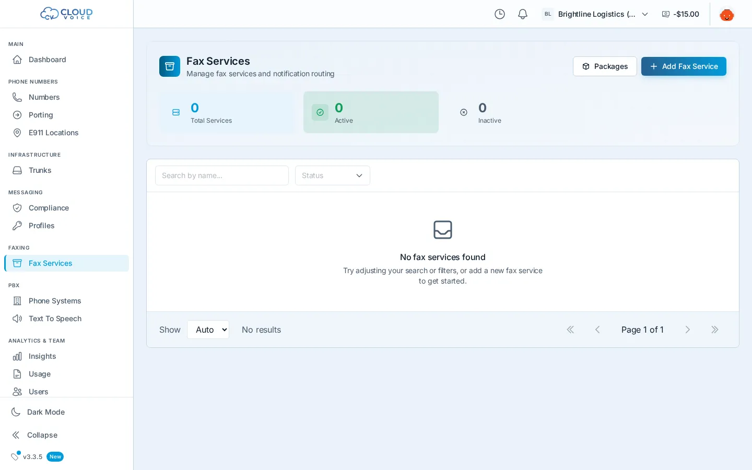
Task: Click the Dark Mode moon icon
Action: click(x=16, y=412)
